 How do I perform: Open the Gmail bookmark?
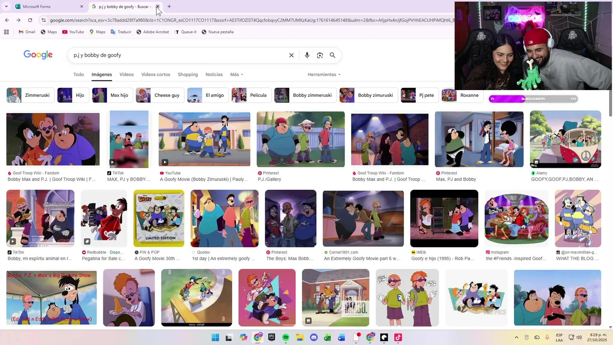pyautogui.click(x=27, y=32)
